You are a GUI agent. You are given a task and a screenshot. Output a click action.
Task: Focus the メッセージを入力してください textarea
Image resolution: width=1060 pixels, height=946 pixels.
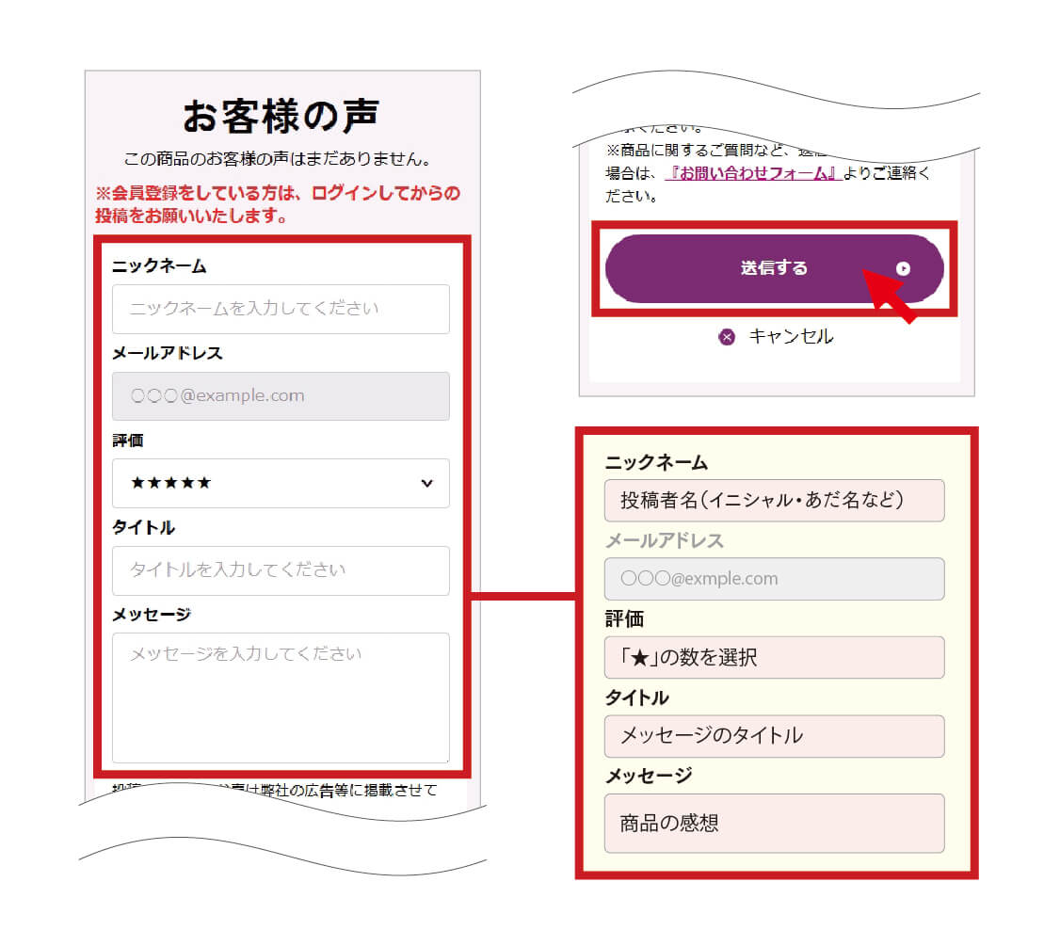(280, 697)
